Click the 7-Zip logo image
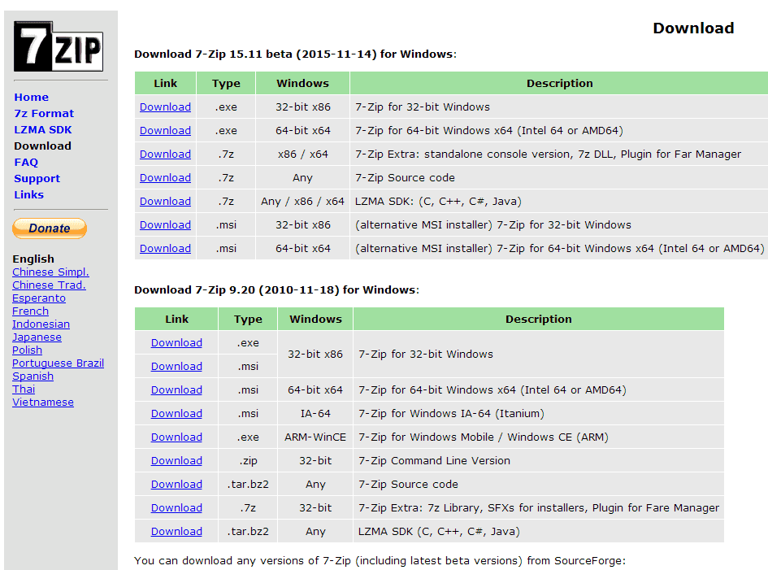The image size is (768, 570). pos(59,46)
